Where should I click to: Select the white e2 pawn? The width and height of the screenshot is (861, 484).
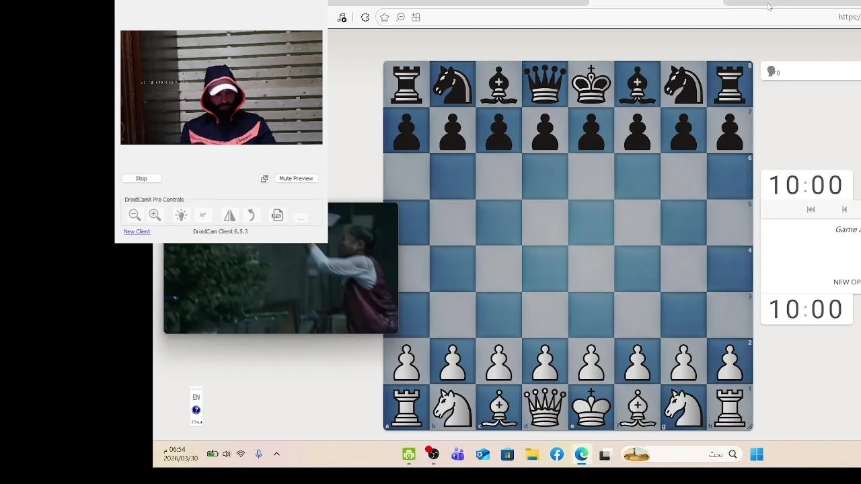click(x=591, y=362)
